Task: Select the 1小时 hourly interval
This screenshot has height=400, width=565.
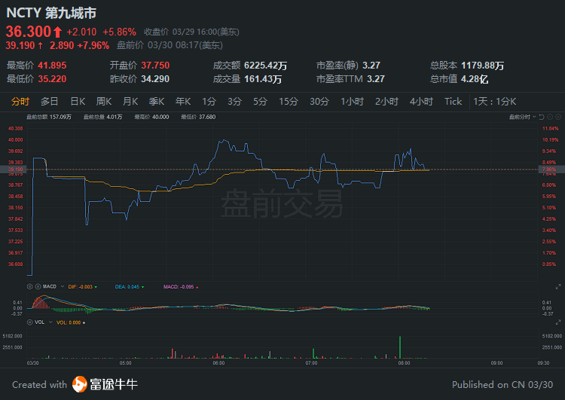Action: click(352, 102)
